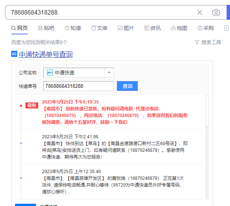The width and height of the screenshot is (230, 206).
Task: Click the timestamp 2023年5月25日 下午2:41:06
Action: click(70, 137)
